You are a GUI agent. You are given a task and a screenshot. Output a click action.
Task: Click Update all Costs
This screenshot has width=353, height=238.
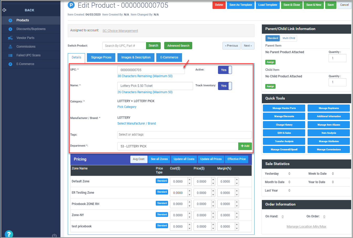184,159
